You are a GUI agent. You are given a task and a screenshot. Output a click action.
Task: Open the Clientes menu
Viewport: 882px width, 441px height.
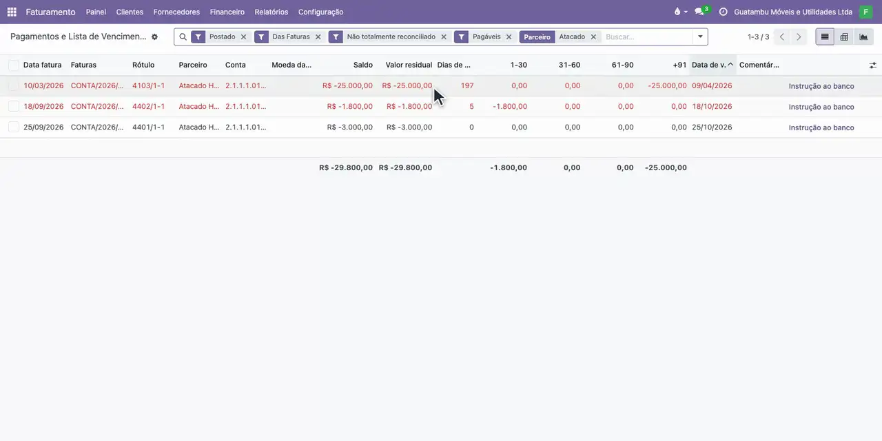click(130, 12)
